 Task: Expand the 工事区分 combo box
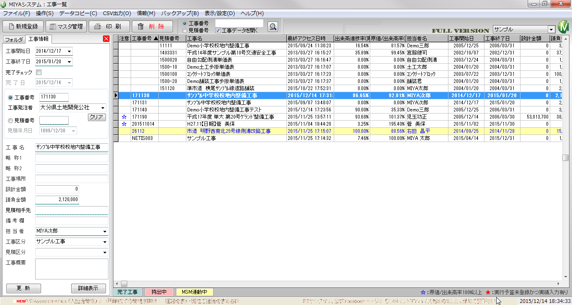[105, 242]
